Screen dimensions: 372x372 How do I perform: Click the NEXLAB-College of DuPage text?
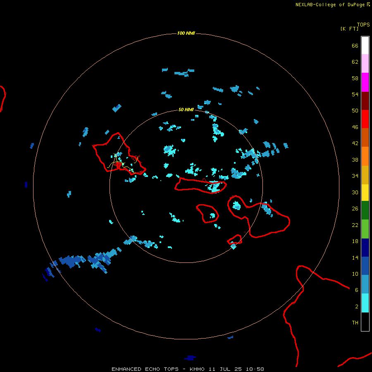click(330, 5)
